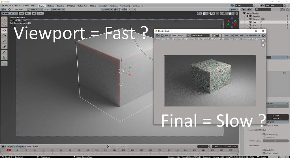The width and height of the screenshot is (290, 158).
Task: Toggle fake user shield on Render Result
Action: [x=211, y=35]
